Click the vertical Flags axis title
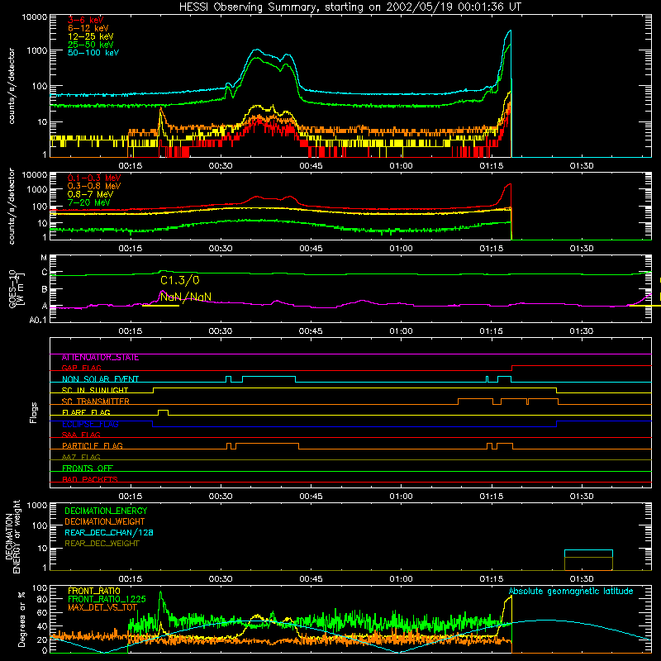The width and height of the screenshot is (661, 661). 33,412
